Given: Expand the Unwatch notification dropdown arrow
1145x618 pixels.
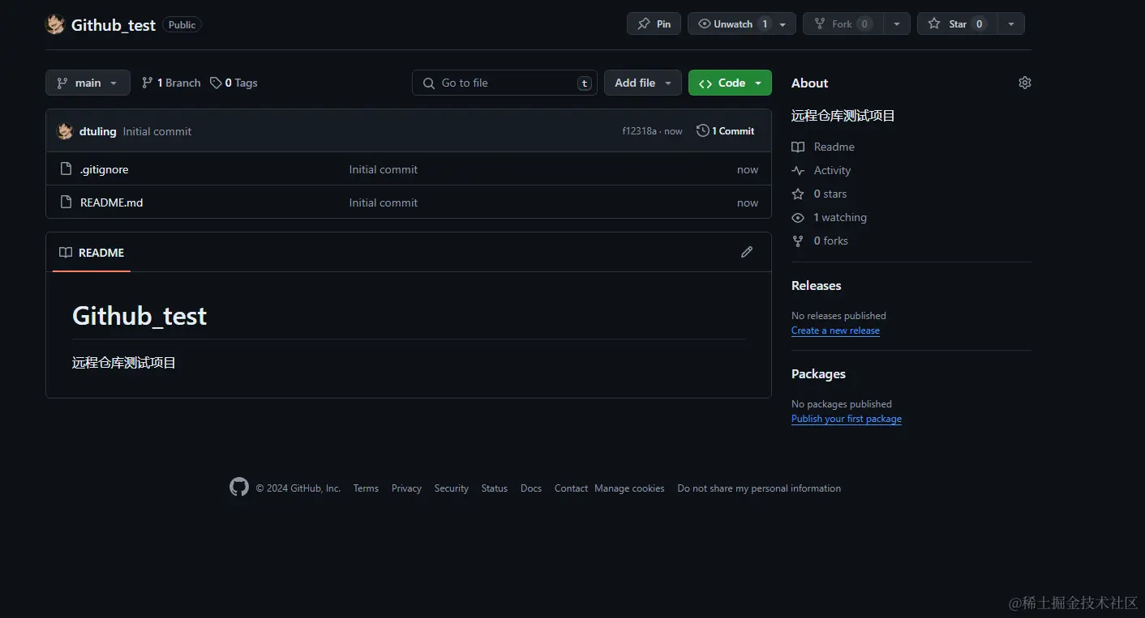Looking at the screenshot, I should point(783,24).
